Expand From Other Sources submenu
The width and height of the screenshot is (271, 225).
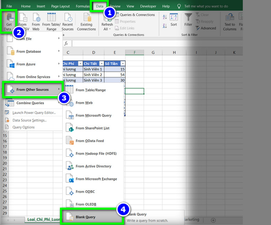33,90
